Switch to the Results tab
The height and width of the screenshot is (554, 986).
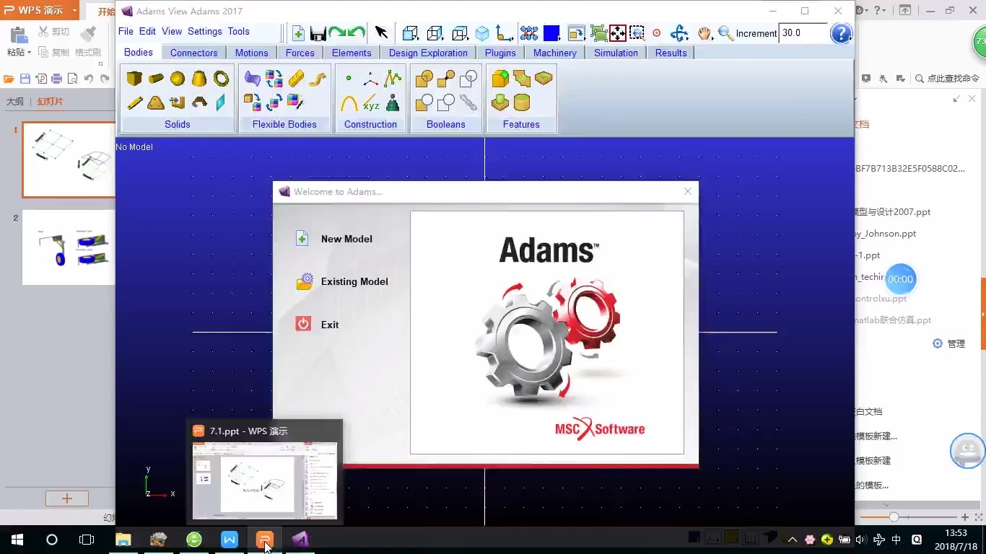point(671,53)
